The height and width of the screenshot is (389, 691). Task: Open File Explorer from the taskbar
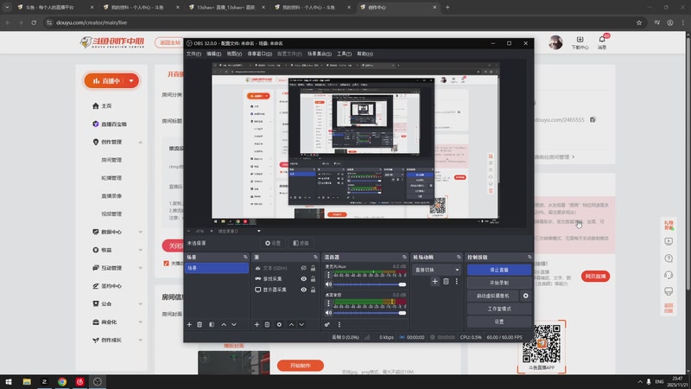point(27,381)
